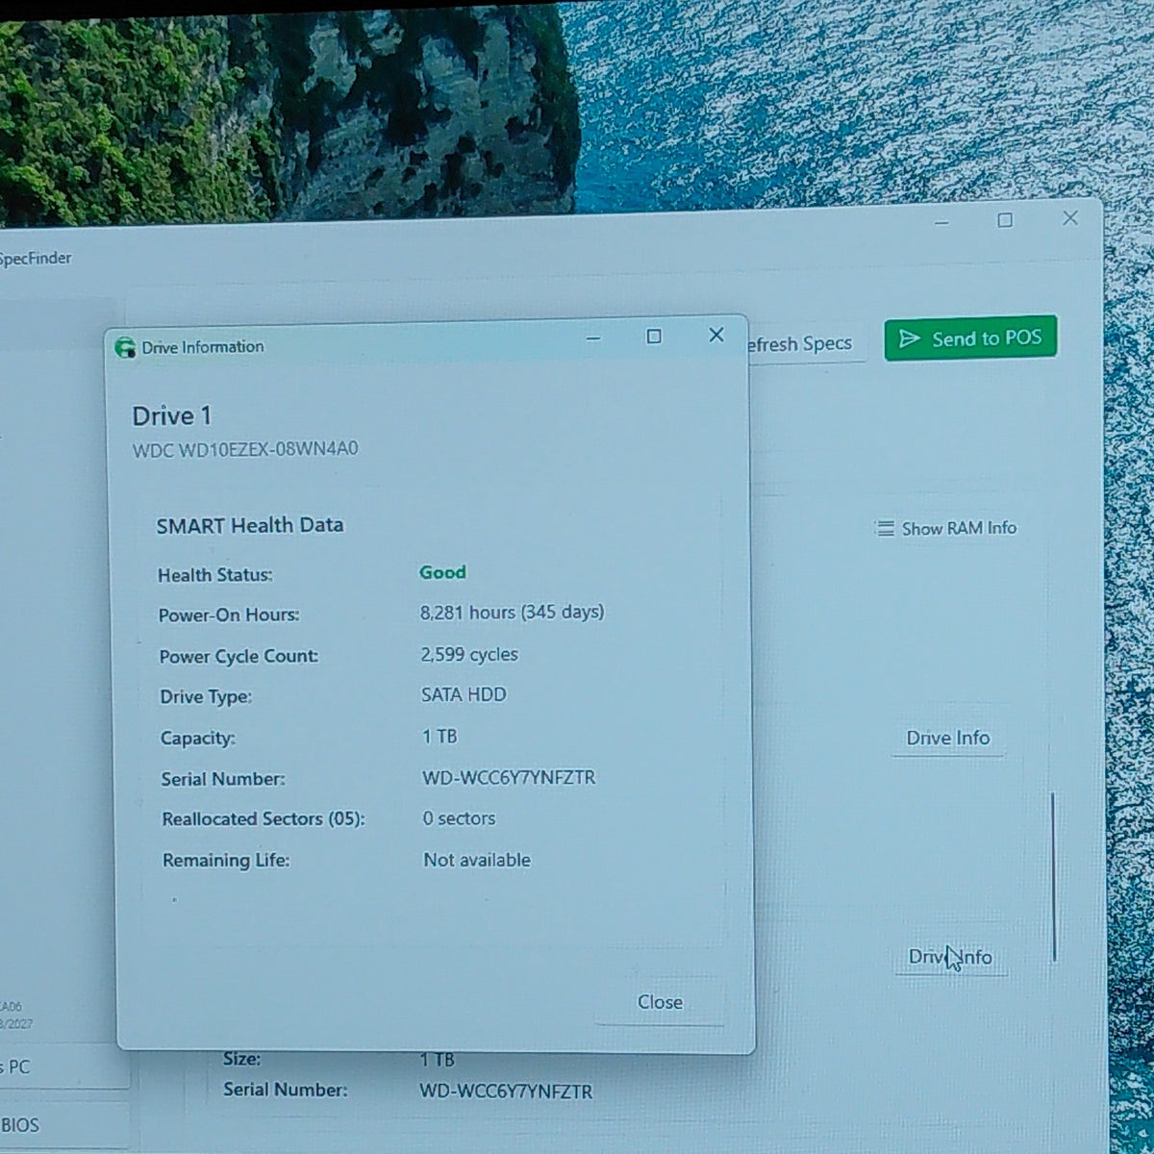1154x1154 pixels.
Task: Click the Drive Information app icon in the title bar
Action: 125,347
